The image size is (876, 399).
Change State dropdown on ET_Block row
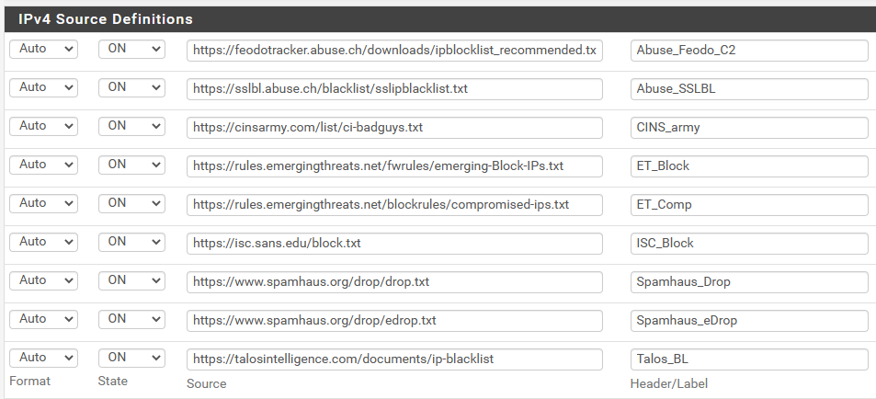[x=131, y=165]
